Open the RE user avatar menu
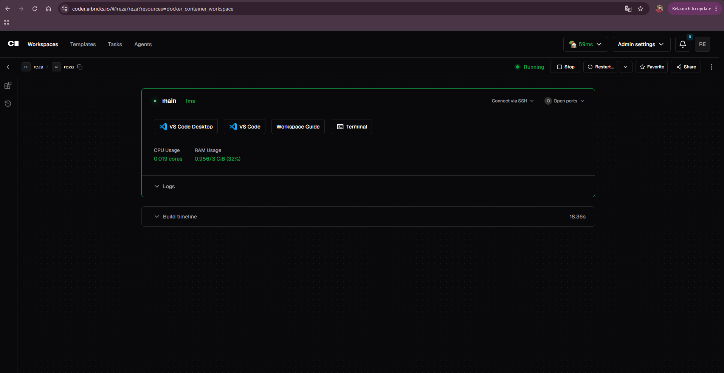Image resolution: width=724 pixels, height=373 pixels. coord(702,44)
